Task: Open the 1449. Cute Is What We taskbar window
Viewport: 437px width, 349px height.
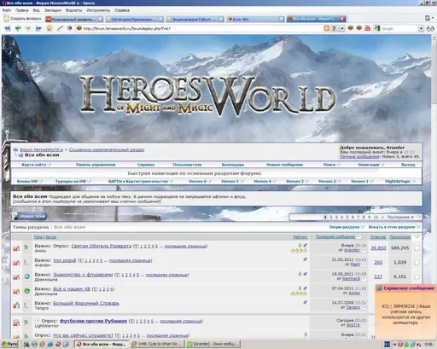Action: tap(158, 344)
